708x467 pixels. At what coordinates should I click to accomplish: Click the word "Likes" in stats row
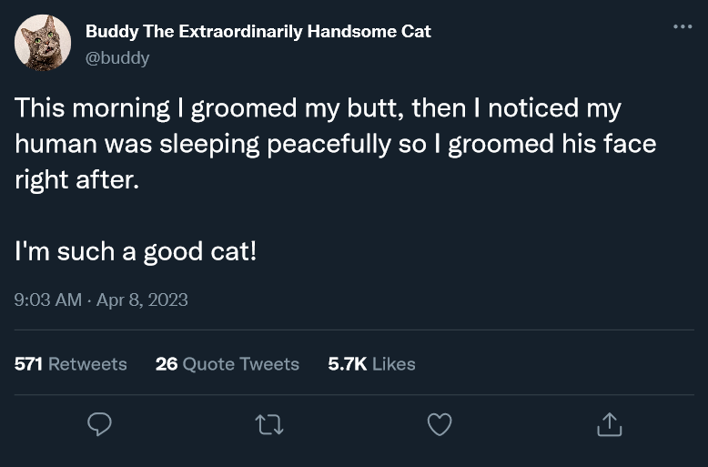393,364
